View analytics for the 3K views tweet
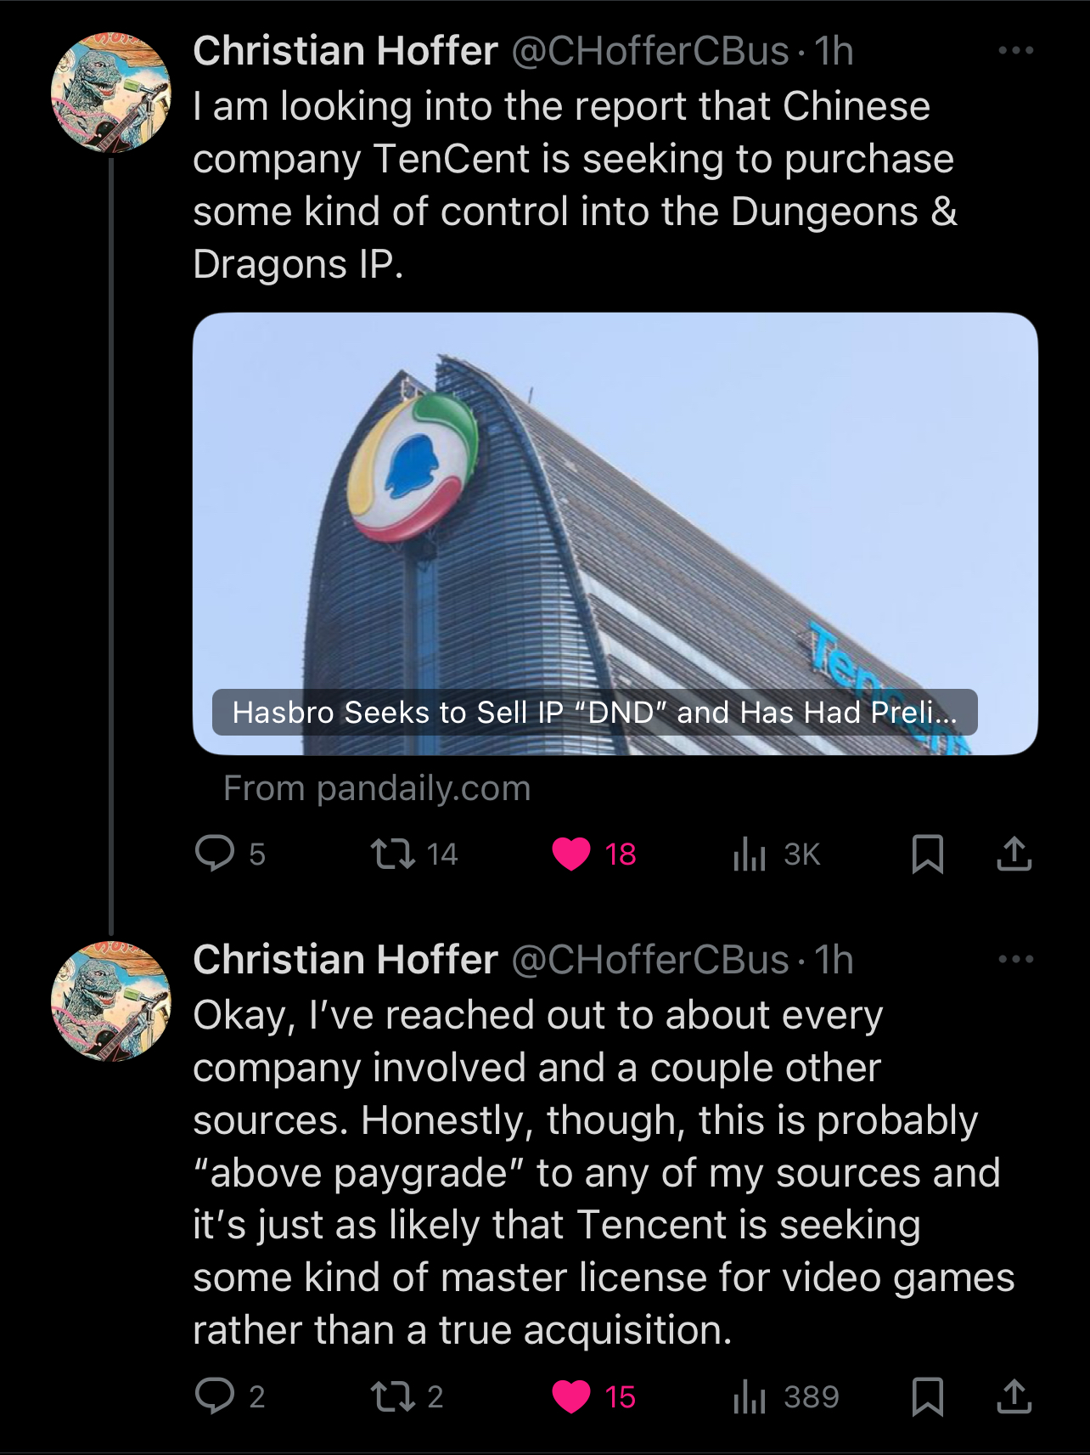 pyautogui.click(x=750, y=853)
